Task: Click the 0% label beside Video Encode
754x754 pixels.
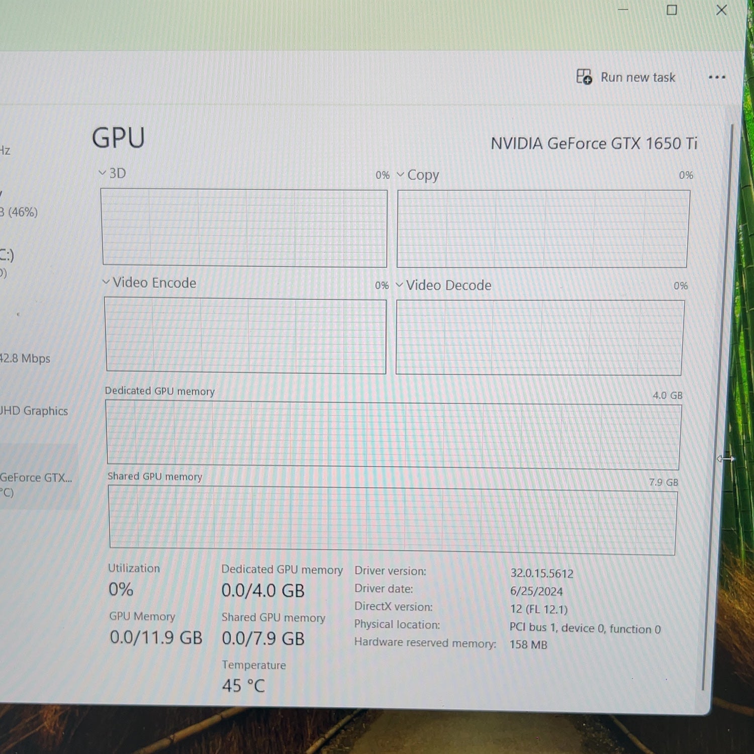Action: pos(382,286)
